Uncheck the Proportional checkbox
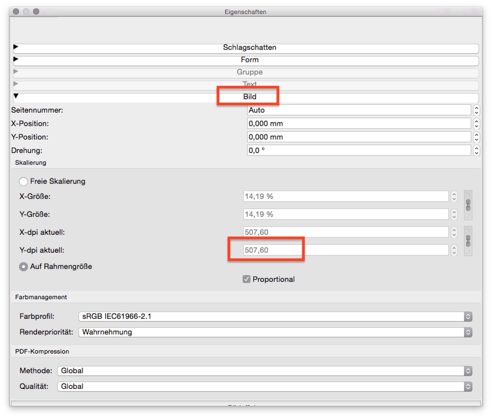 pos(246,279)
